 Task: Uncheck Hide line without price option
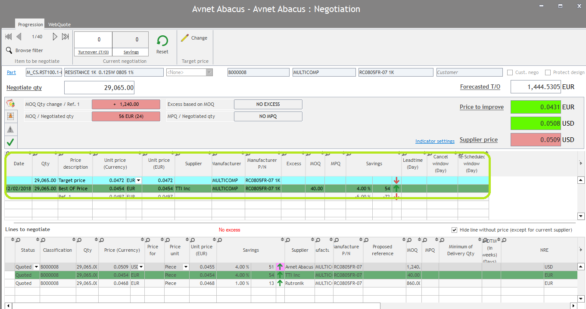coord(454,230)
